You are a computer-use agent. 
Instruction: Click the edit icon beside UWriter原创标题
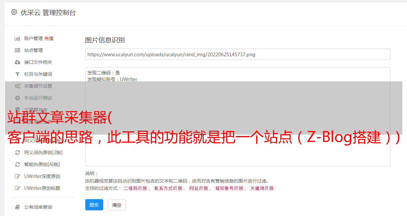[x=18, y=188]
